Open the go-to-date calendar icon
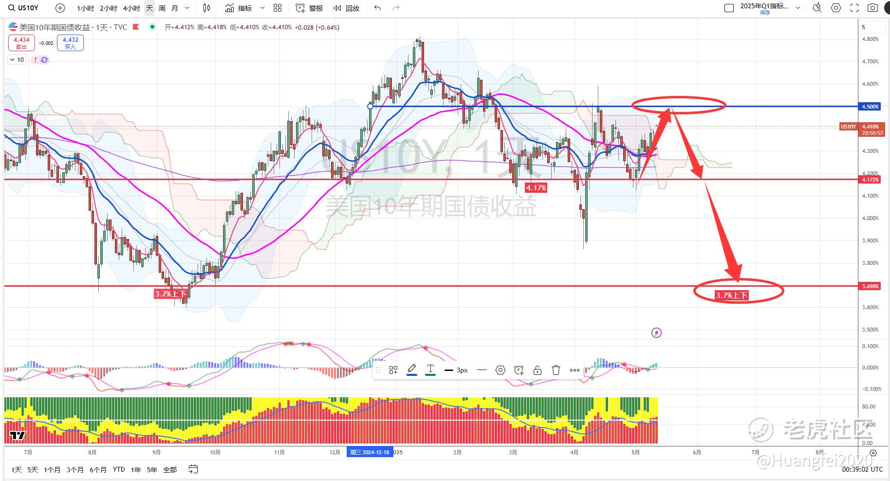Viewport: 890px width, 481px height. (x=193, y=470)
